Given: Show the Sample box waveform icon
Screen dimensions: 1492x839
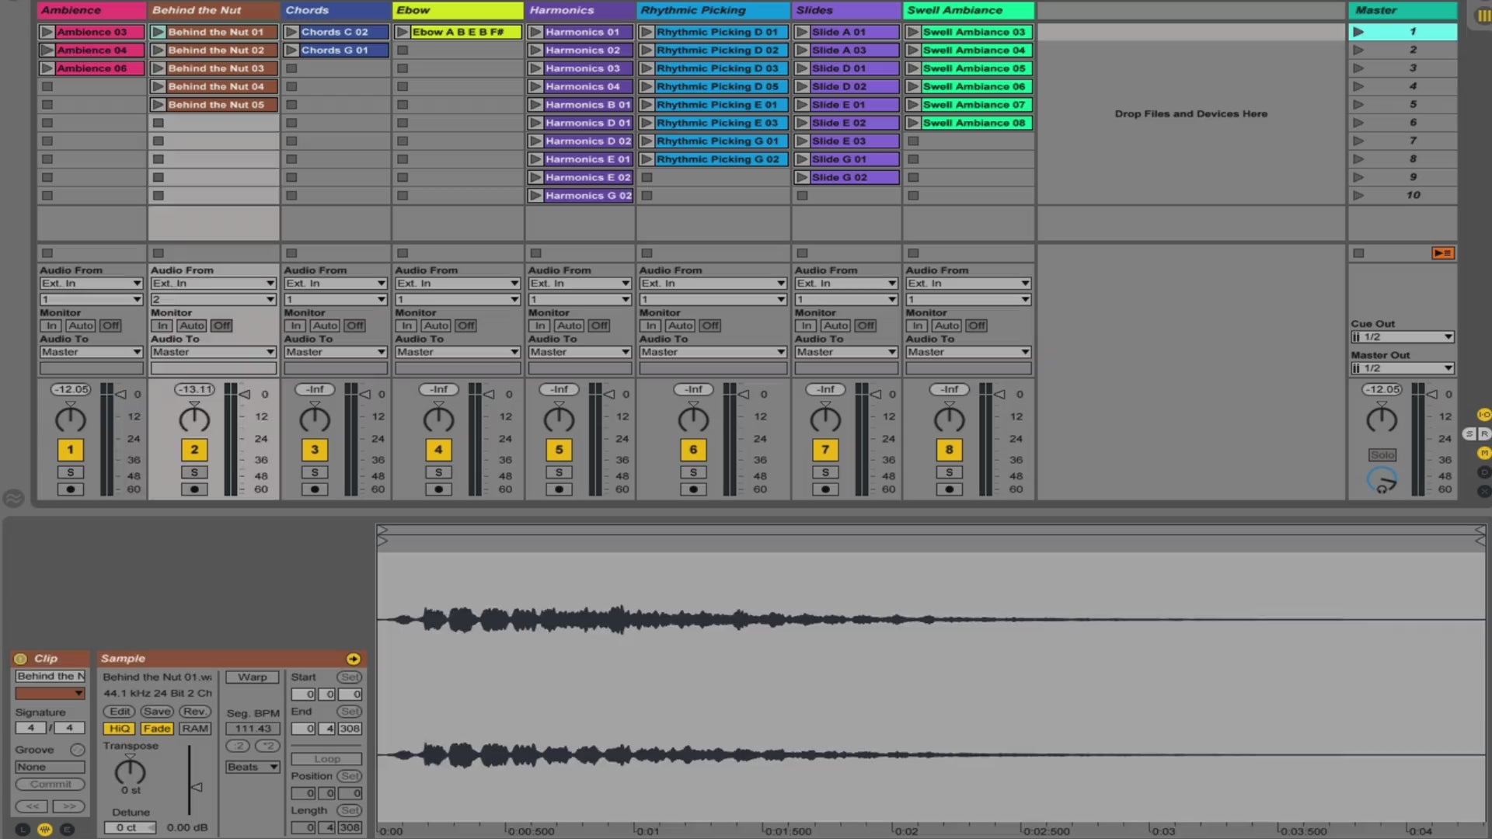Looking at the screenshot, I should (x=45, y=829).
